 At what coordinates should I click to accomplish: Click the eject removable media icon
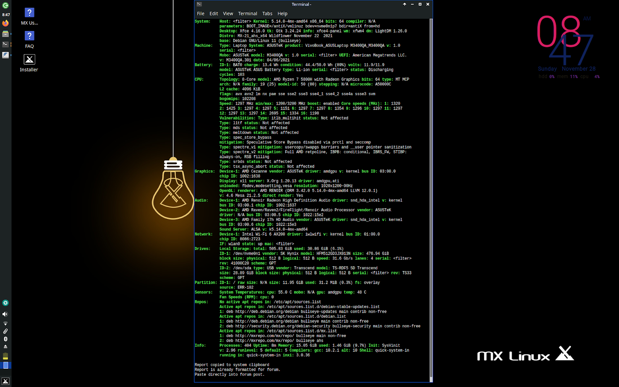tap(5, 347)
